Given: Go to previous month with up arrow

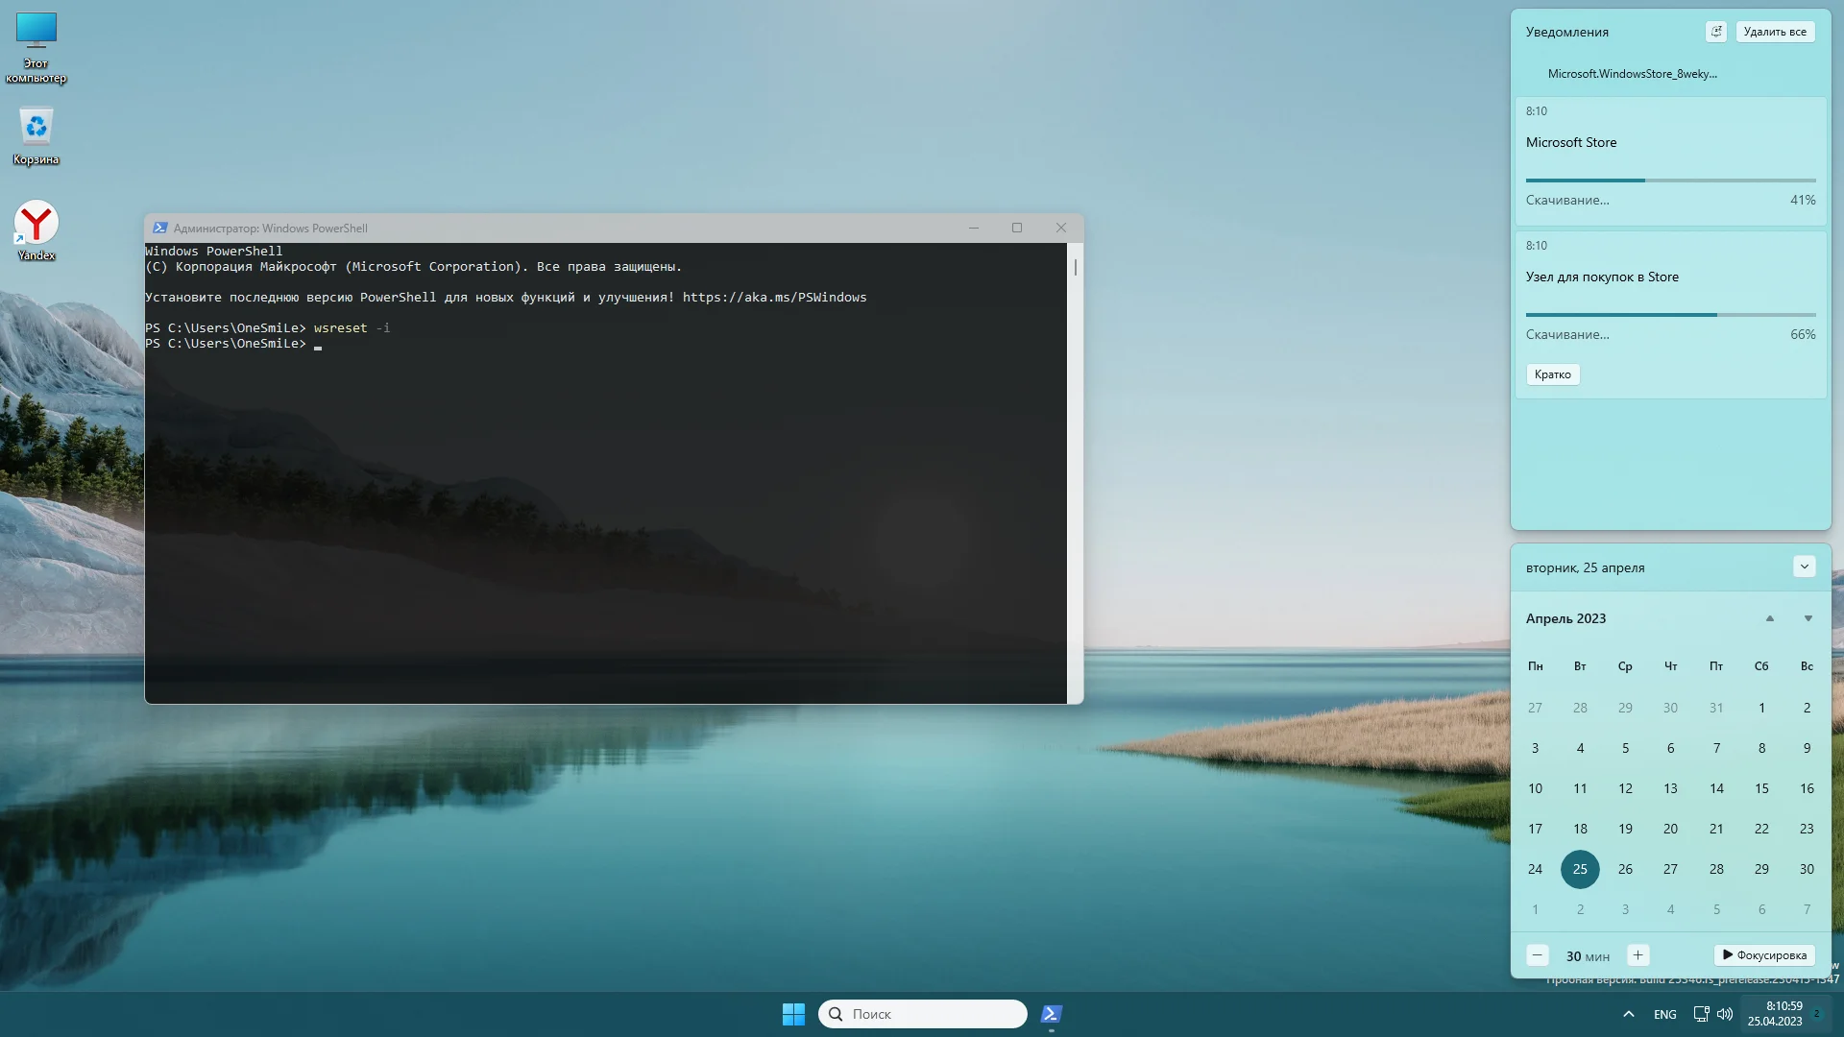Looking at the screenshot, I should pos(1769,618).
